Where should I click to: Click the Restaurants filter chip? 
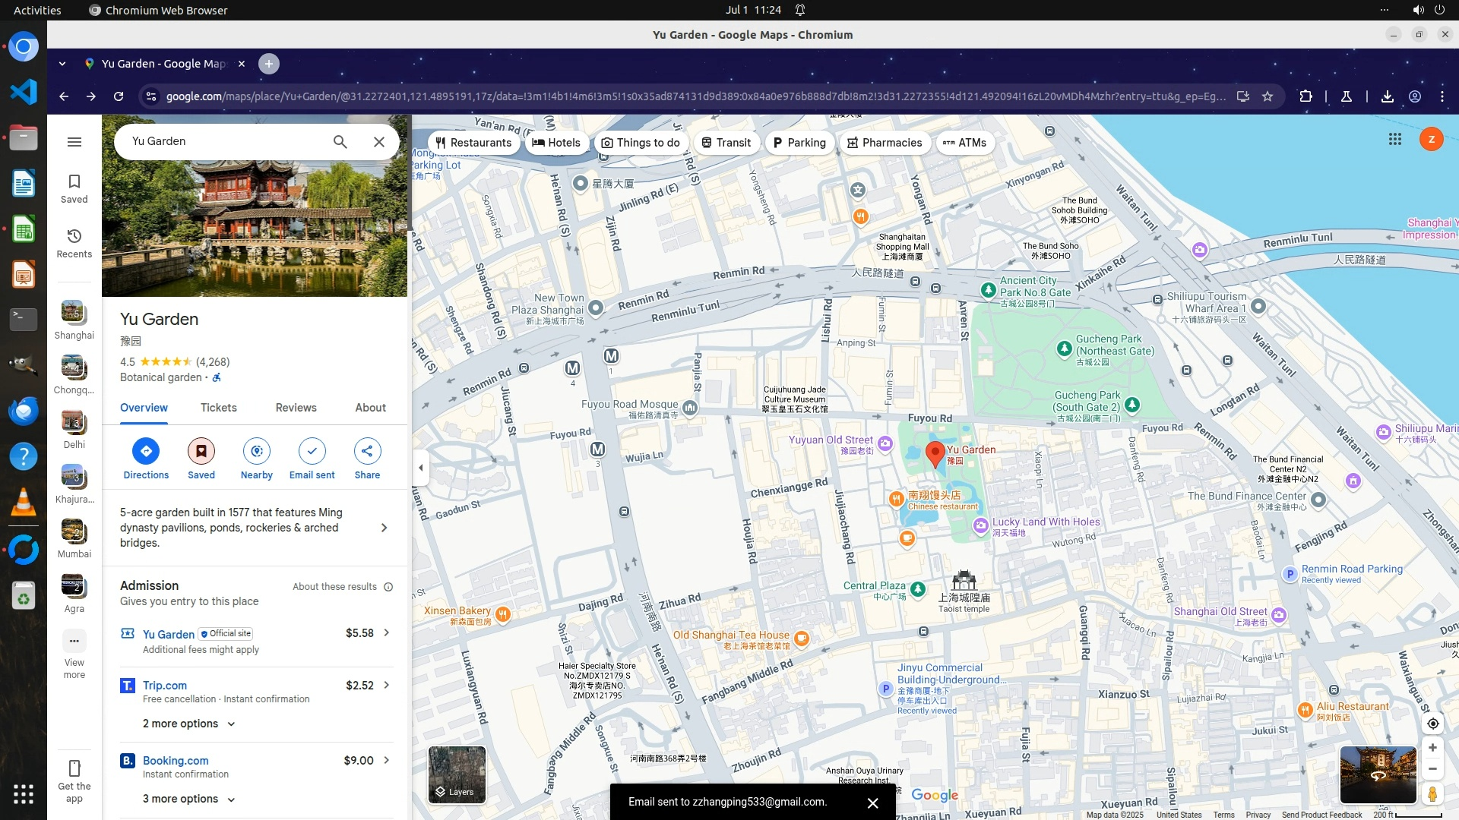coord(473,143)
